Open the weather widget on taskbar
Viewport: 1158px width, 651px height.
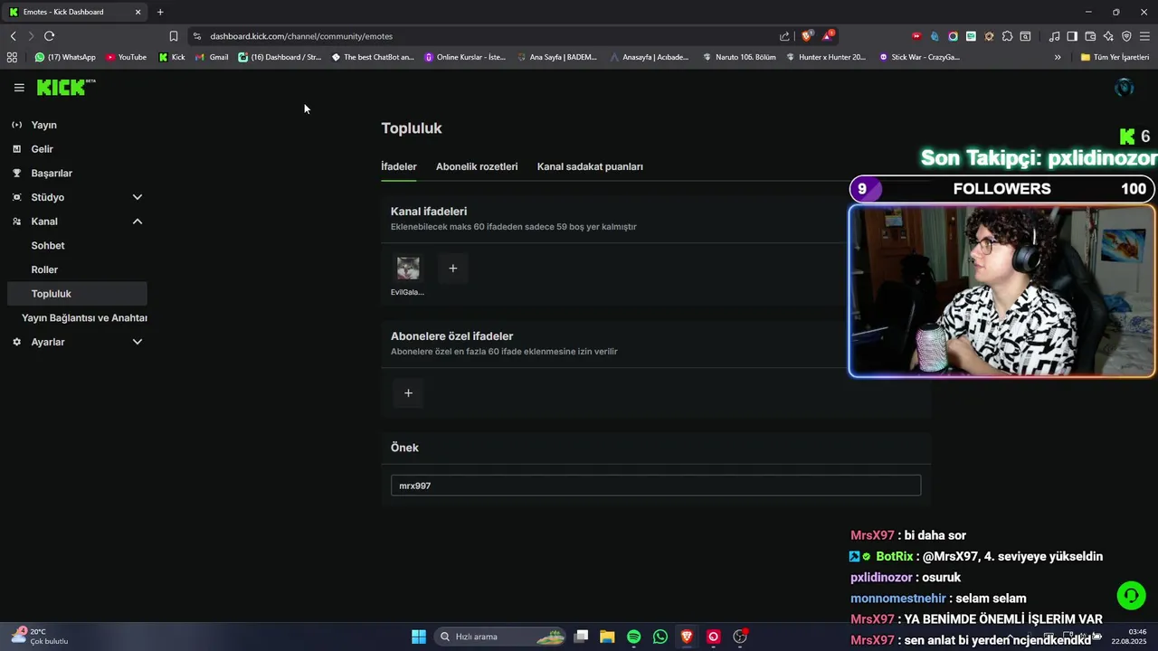(x=41, y=637)
